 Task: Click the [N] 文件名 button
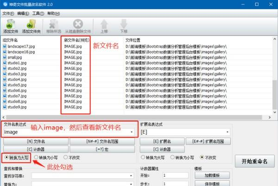(x=36, y=141)
